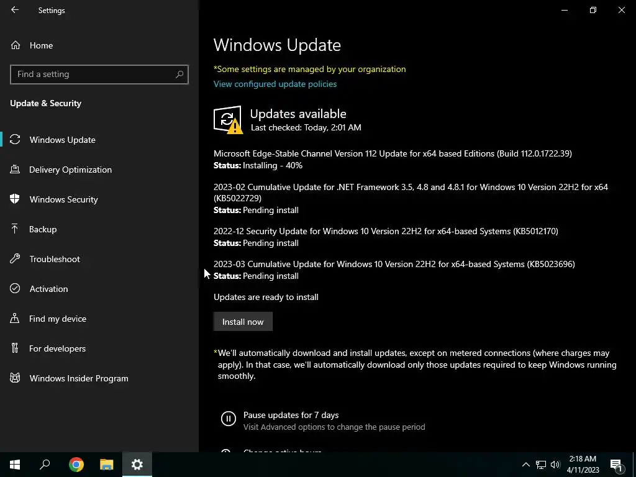Click the Updates available warning status icon
This screenshot has width=636, height=477.
tap(228, 120)
